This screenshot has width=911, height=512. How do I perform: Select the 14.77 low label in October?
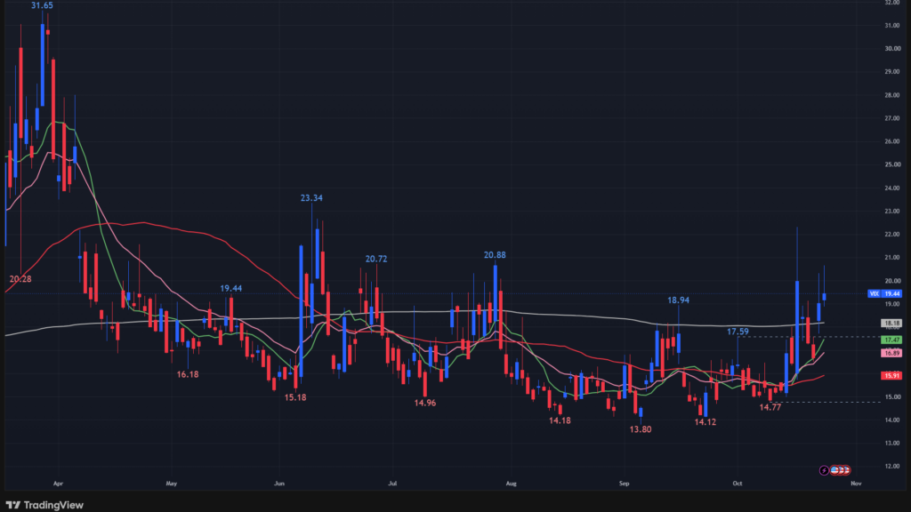(x=770, y=407)
